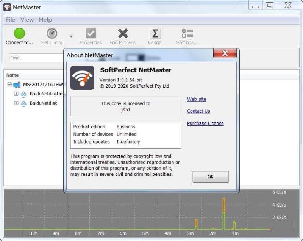This screenshot has height=241, width=303.
Task: Click the Contact Us link
Action: [x=198, y=111]
